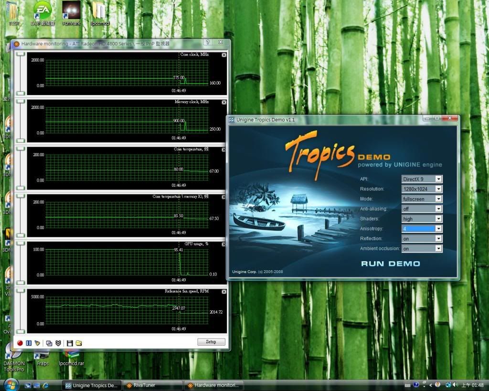Click bottom slider handle beside fan speed graph
The height and width of the screenshot is (391, 489).
pos(21,331)
